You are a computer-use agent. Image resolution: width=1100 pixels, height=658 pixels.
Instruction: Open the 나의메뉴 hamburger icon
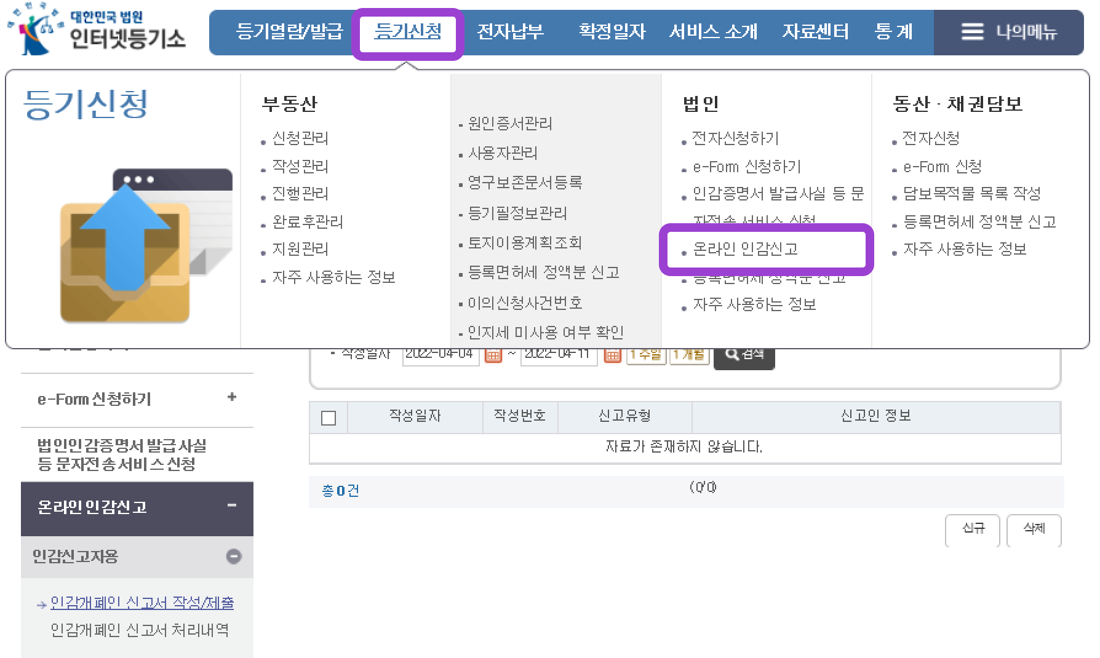(973, 32)
